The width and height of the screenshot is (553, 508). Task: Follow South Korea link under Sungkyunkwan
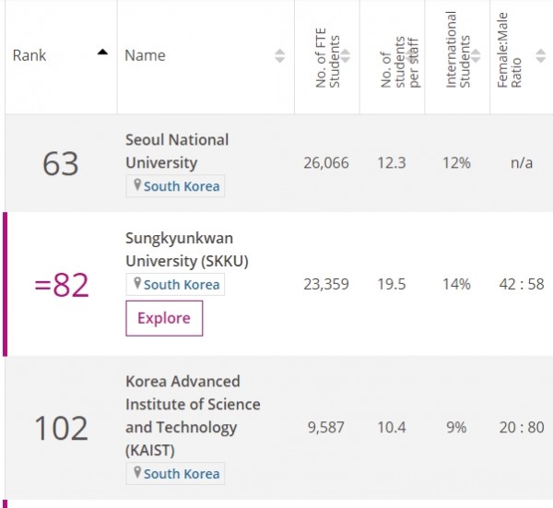tap(182, 285)
